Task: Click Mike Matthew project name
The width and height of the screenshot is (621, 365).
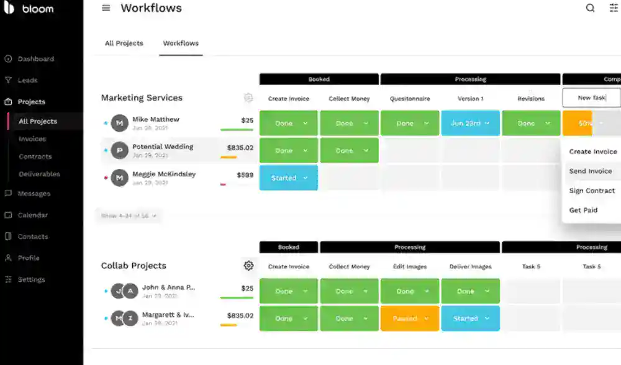Action: [x=156, y=119]
